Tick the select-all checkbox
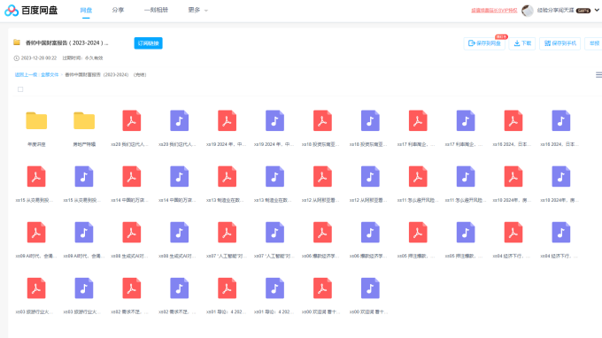Image resolution: width=602 pixels, height=338 pixels. (20, 89)
